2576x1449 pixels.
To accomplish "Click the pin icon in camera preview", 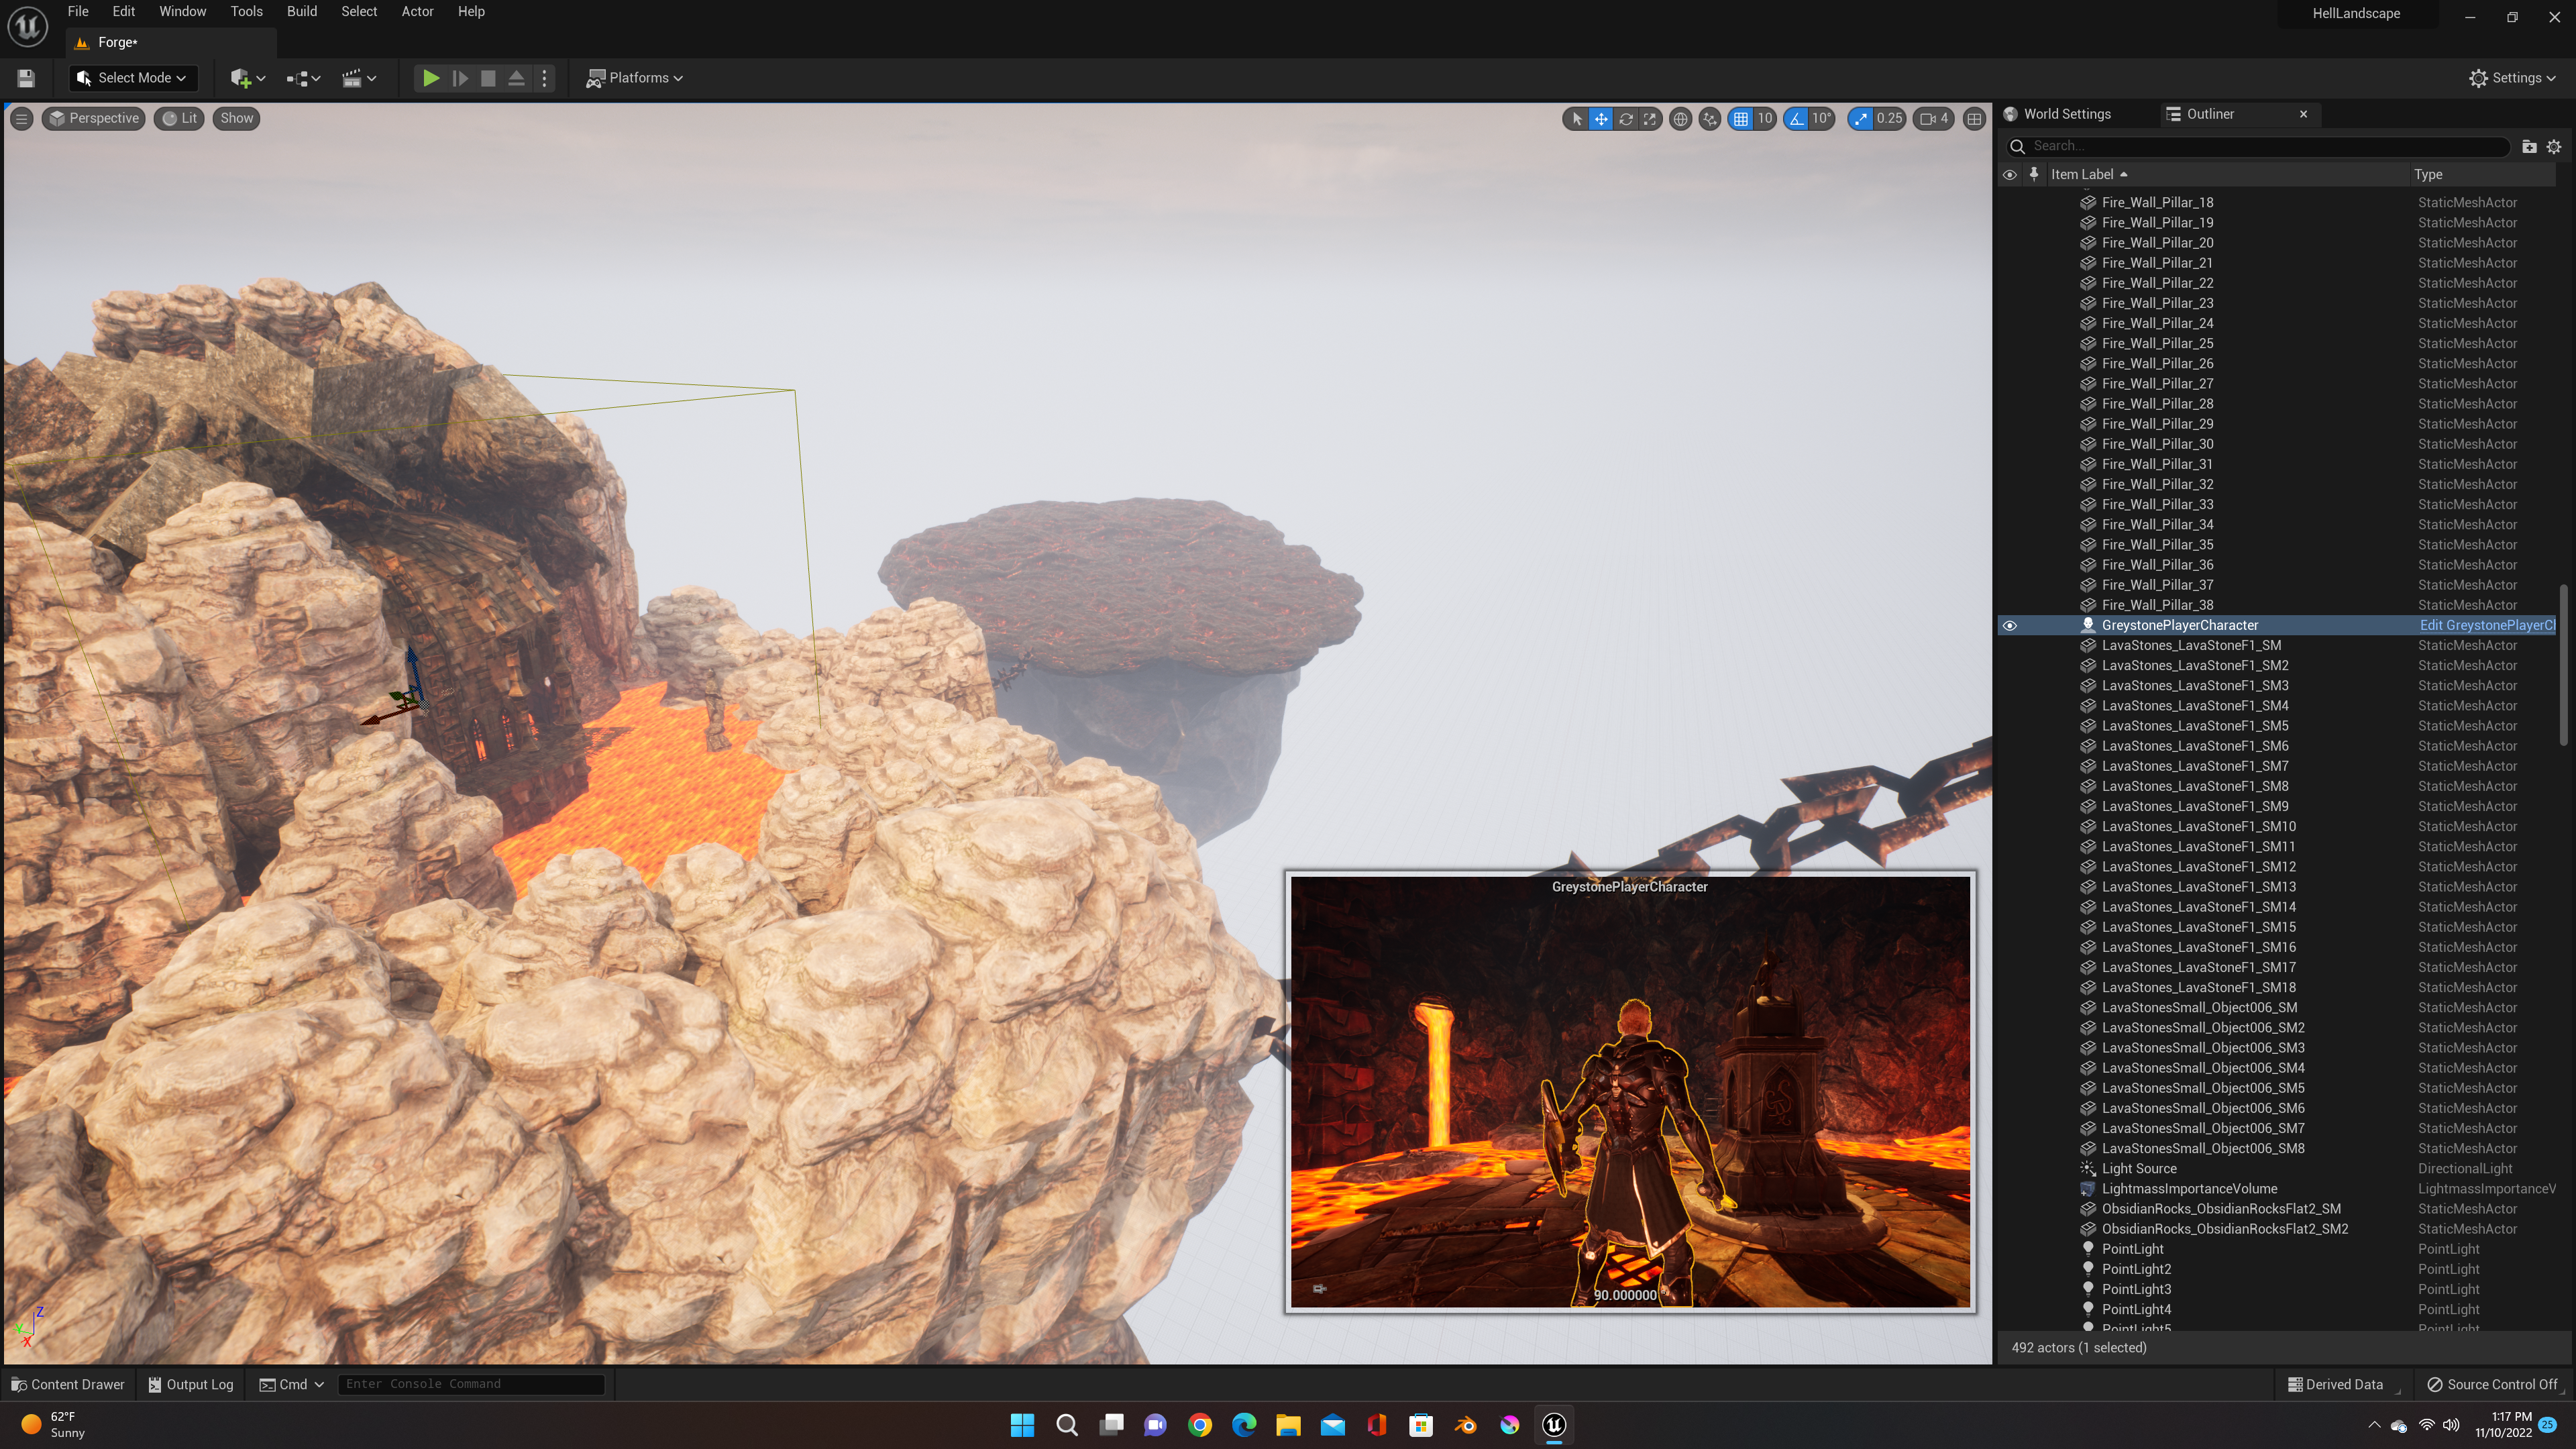I will pyautogui.click(x=1319, y=1289).
